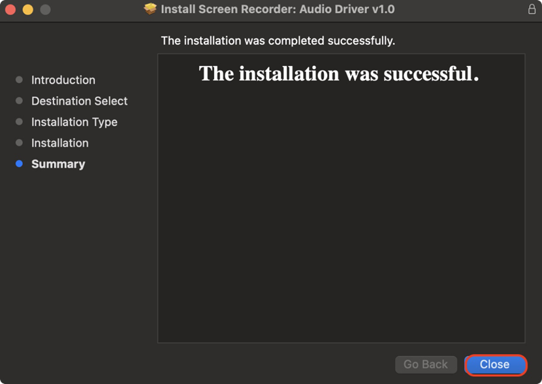The width and height of the screenshot is (542, 384).
Task: Select the Summary step label
Action: pos(58,164)
